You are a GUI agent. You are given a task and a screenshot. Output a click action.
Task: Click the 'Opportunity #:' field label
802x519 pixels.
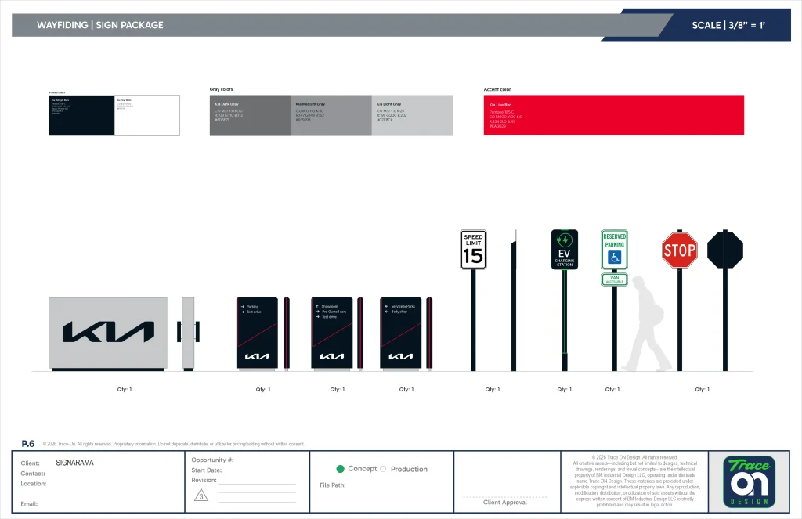click(x=212, y=460)
